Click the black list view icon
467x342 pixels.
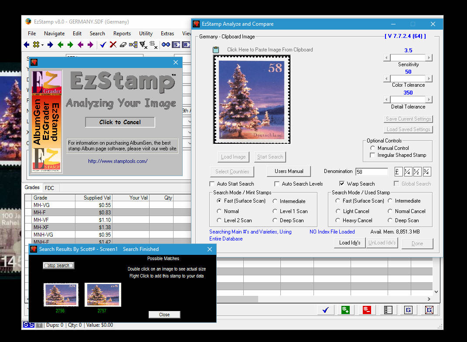point(388,310)
